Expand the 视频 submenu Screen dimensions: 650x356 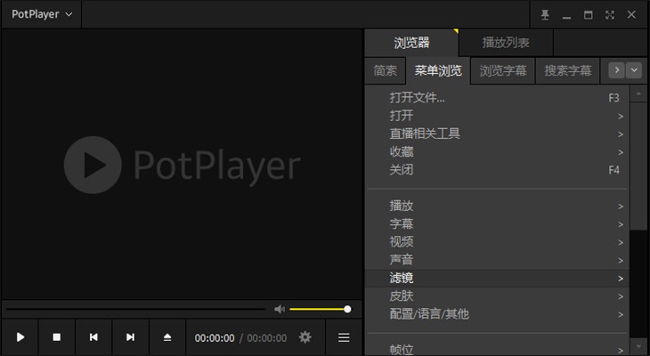click(x=497, y=242)
